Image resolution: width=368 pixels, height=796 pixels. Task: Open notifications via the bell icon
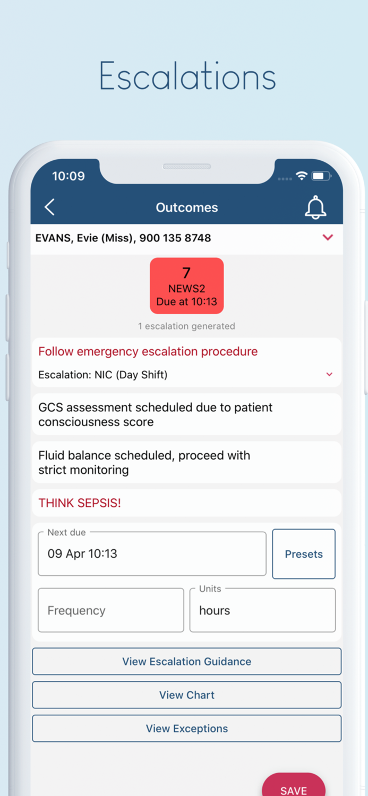click(x=315, y=207)
